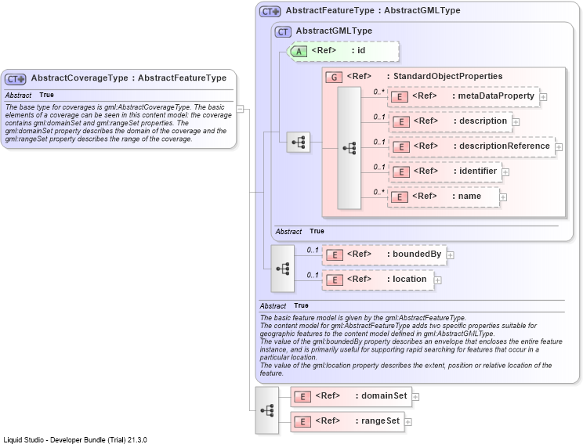Image resolution: width=583 pixels, height=444 pixels.
Task: Select the 'AbstractCoverageType : AbstractFeatureType' title
Action: 129,78
